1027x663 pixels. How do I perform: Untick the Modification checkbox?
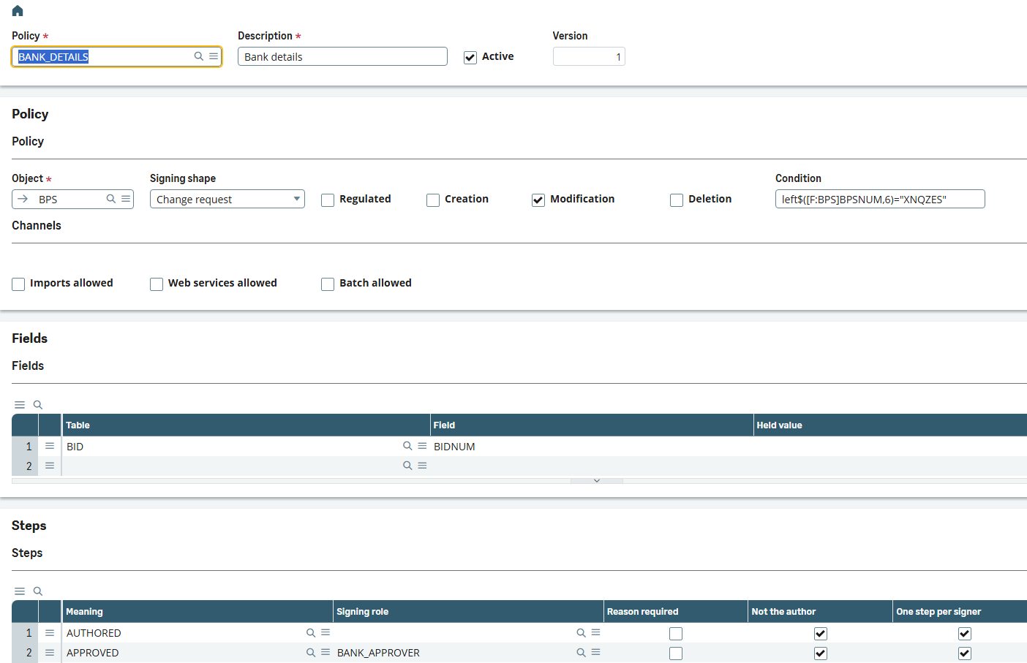pyautogui.click(x=538, y=200)
